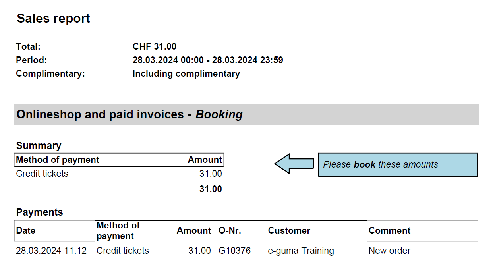Click the Summary section heading
Screen dimensions: 497x276
coord(39,145)
